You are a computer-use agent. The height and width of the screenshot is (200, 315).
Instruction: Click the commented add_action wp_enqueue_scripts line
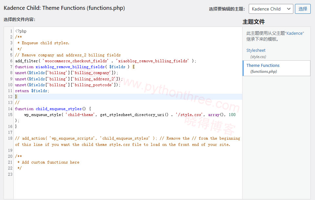127,138
